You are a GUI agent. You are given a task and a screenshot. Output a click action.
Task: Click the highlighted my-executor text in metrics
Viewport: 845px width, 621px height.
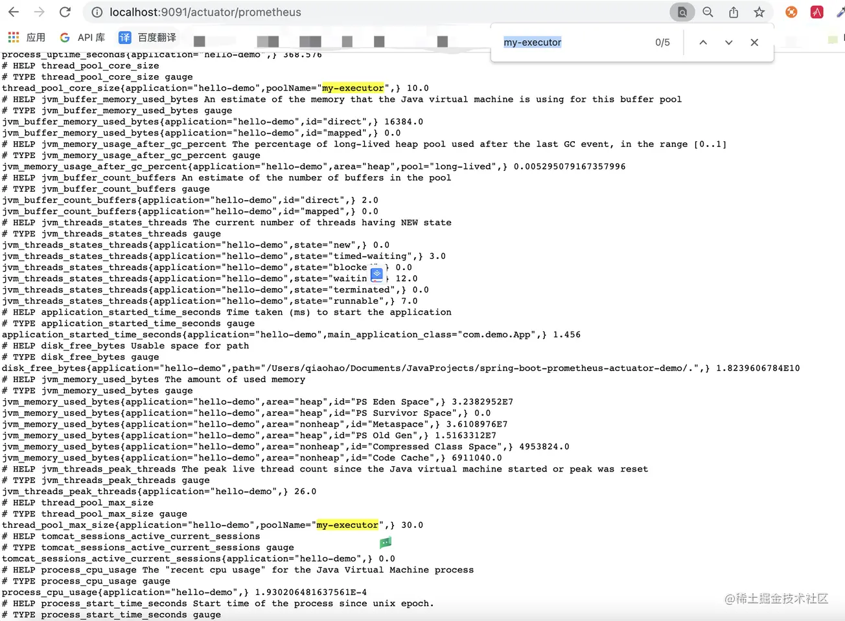(x=352, y=87)
